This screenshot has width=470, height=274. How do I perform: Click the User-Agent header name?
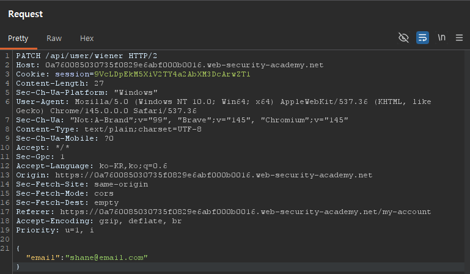[40, 102]
